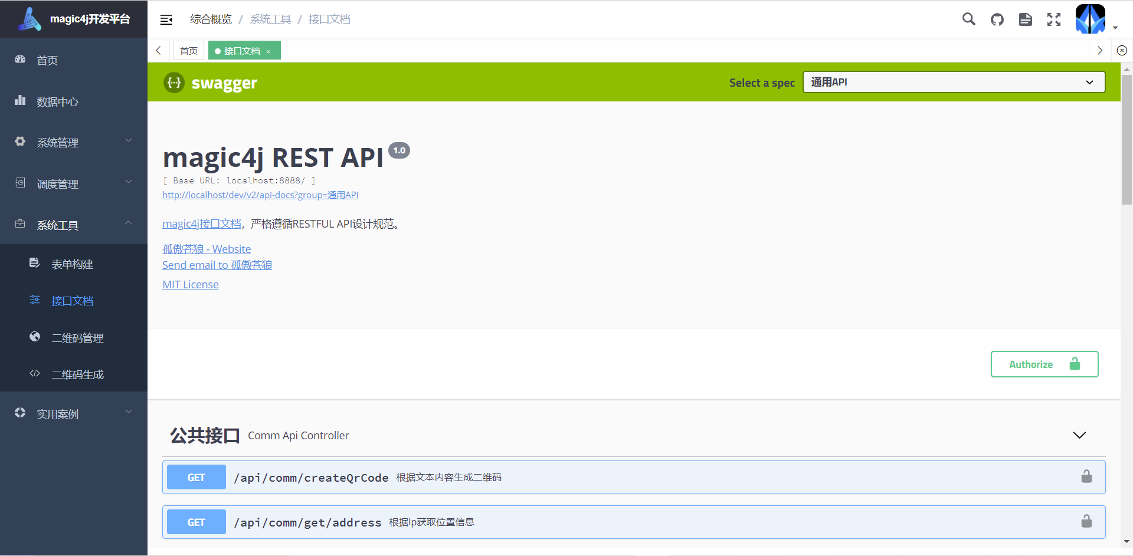Click Send email to 孤傲苍狼

click(217, 265)
